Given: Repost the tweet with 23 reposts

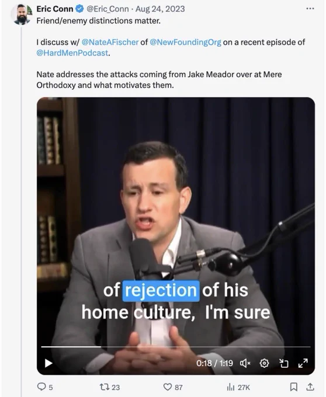Looking at the screenshot, I should pyautogui.click(x=109, y=387).
